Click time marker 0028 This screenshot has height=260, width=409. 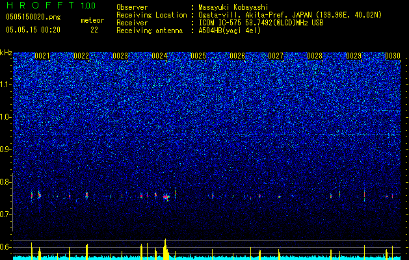tap(315, 56)
